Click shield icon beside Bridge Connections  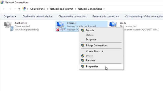83,45
